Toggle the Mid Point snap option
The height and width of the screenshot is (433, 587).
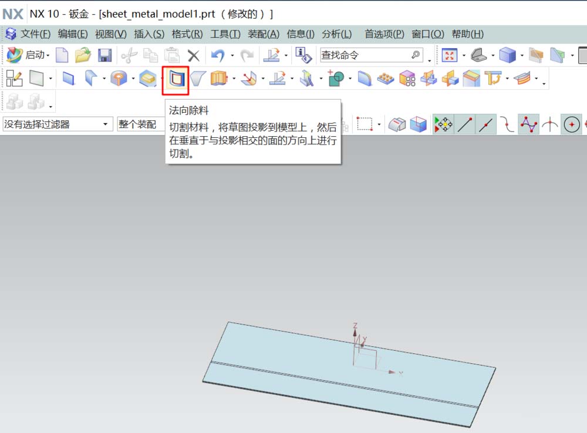click(486, 124)
